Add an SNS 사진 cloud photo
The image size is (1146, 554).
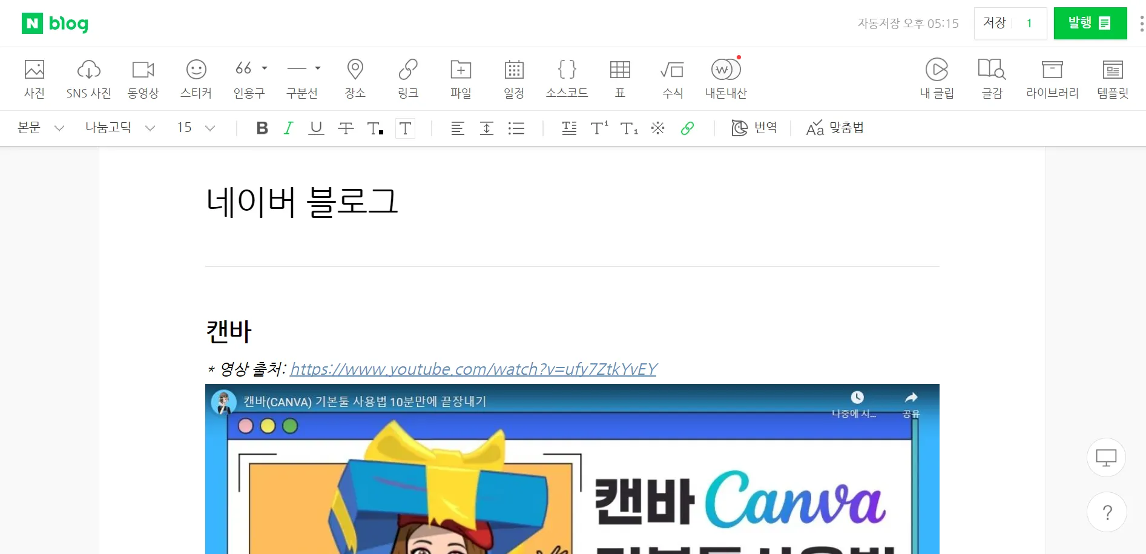[89, 79]
